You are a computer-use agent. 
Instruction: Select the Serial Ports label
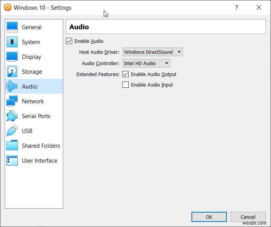(36, 116)
